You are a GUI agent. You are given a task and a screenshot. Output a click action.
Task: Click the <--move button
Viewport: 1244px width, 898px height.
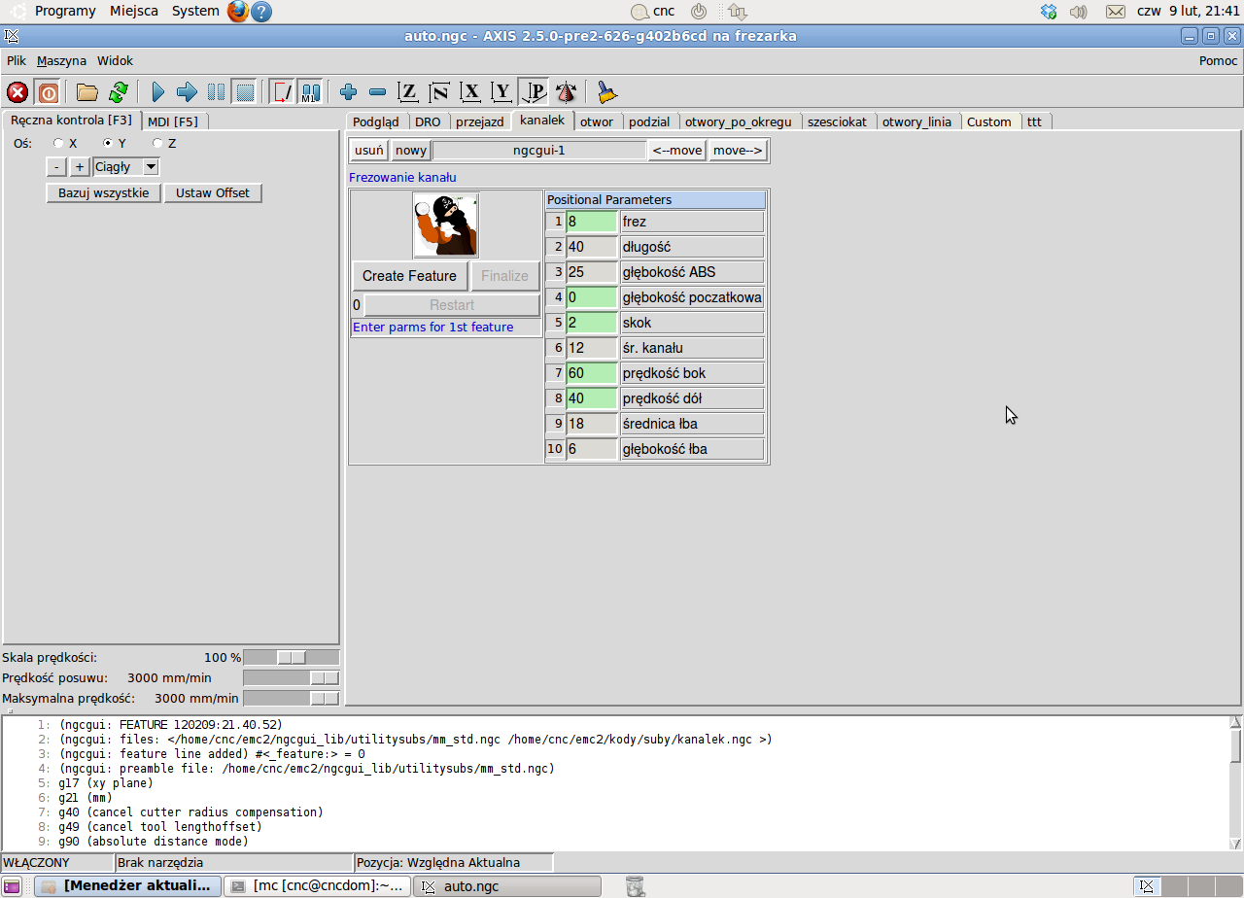[x=677, y=151]
